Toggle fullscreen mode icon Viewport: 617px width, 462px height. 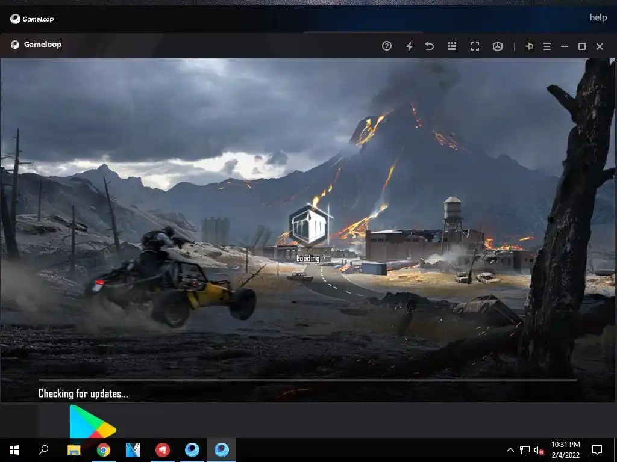click(475, 46)
